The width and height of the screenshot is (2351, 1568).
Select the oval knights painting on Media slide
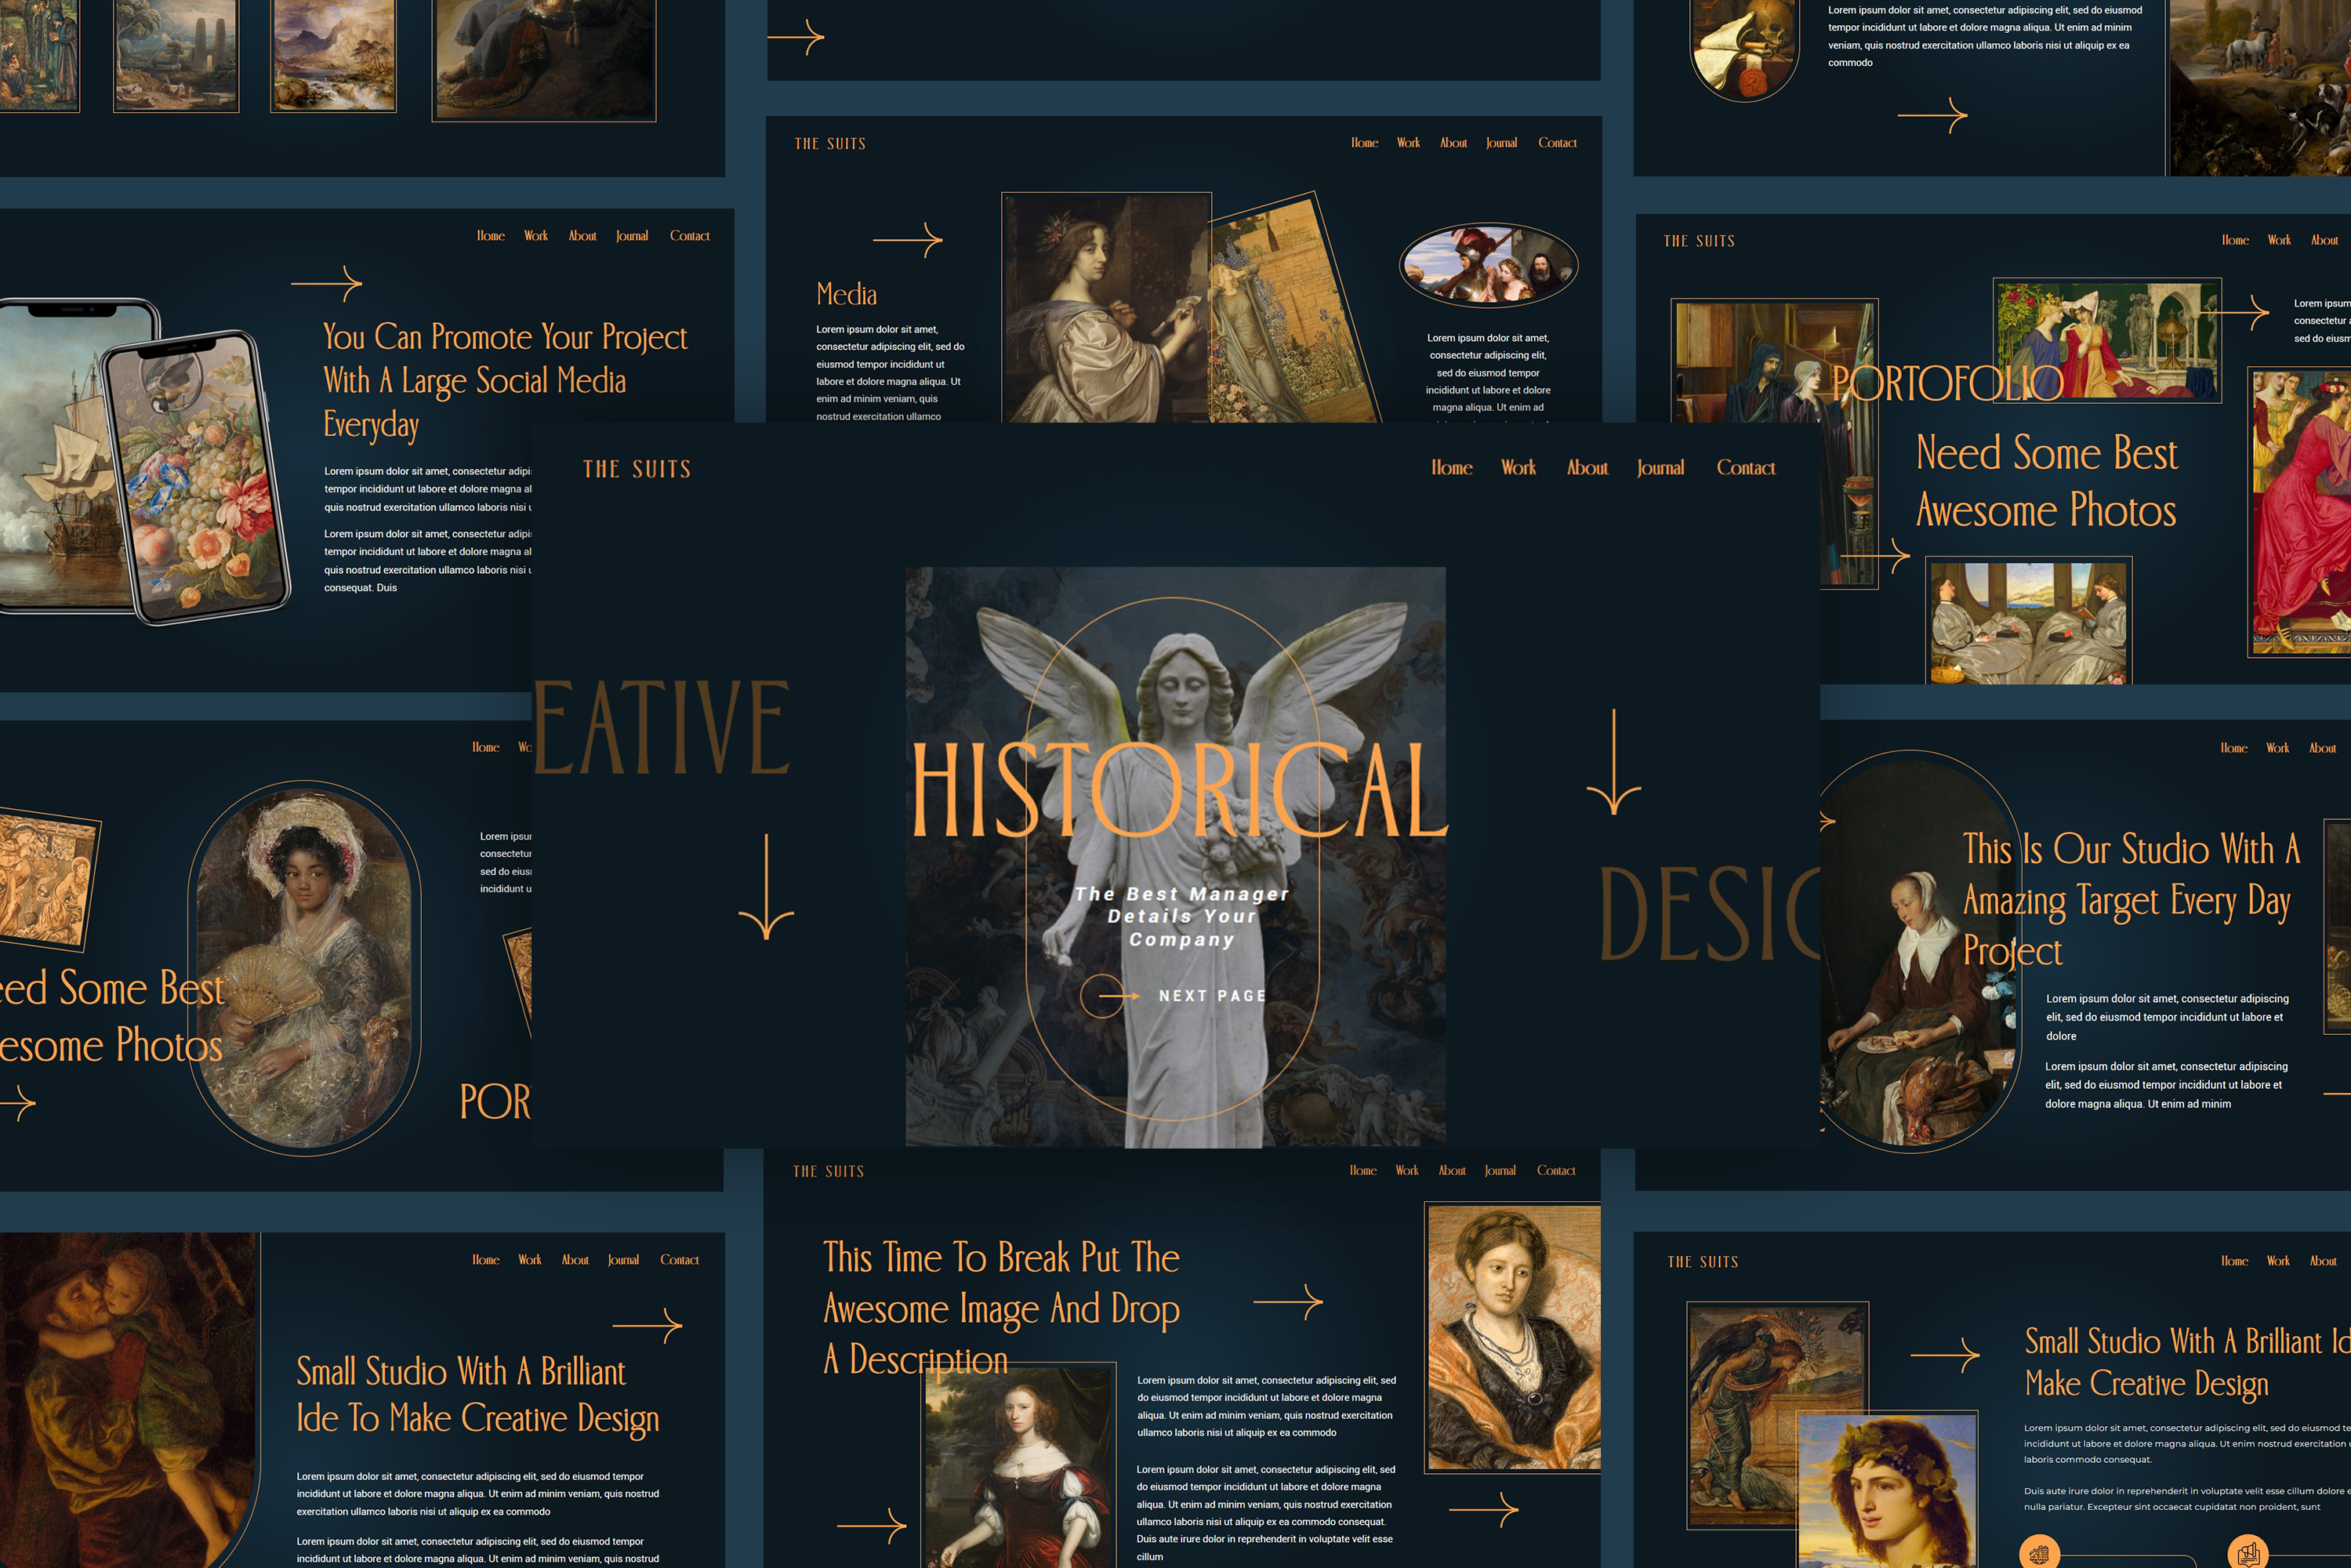[x=1488, y=265]
